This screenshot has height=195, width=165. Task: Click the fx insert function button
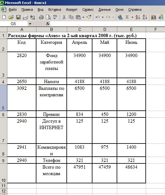(x=48, y=24)
